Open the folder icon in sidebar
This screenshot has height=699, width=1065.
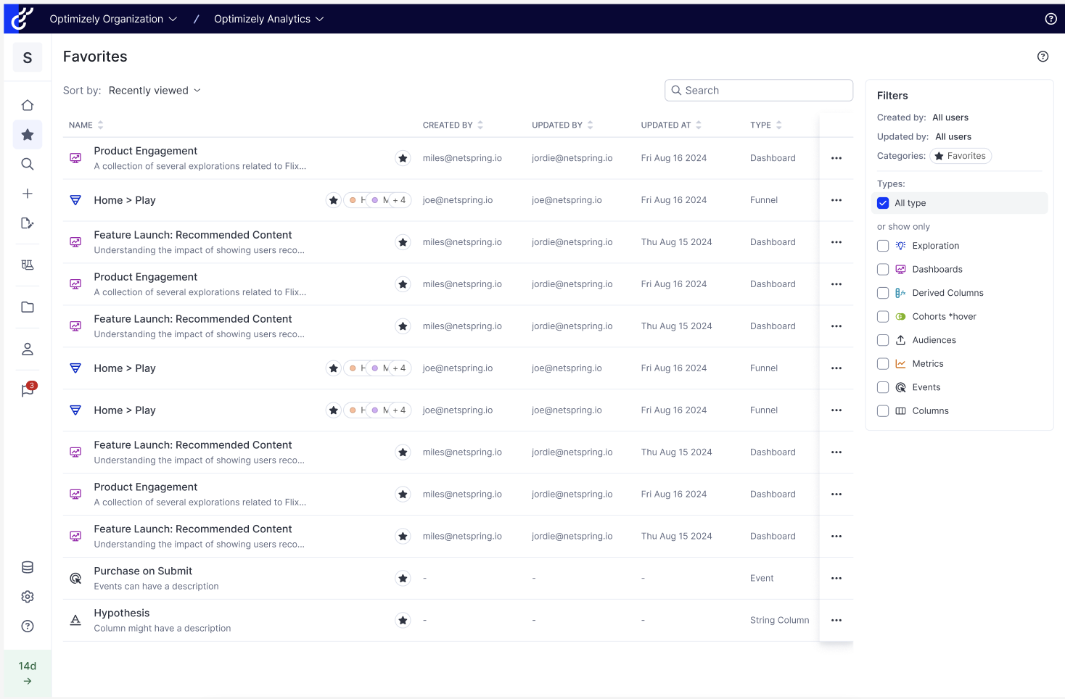28,307
